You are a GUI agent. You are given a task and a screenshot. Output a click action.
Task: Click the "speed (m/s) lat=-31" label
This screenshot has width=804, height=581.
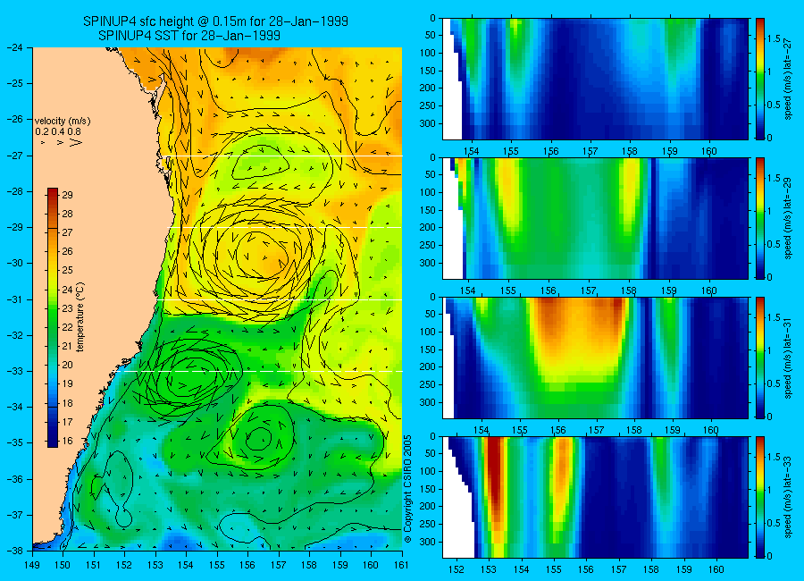tap(788, 358)
